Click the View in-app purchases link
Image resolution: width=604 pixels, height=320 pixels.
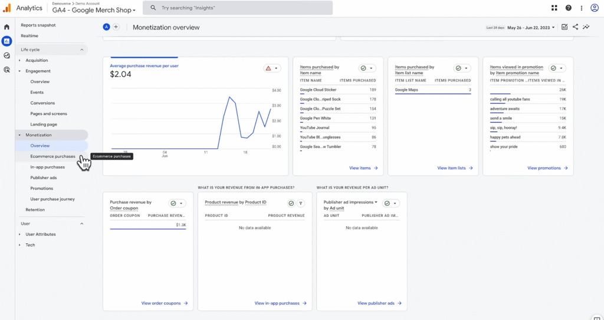coord(280,303)
